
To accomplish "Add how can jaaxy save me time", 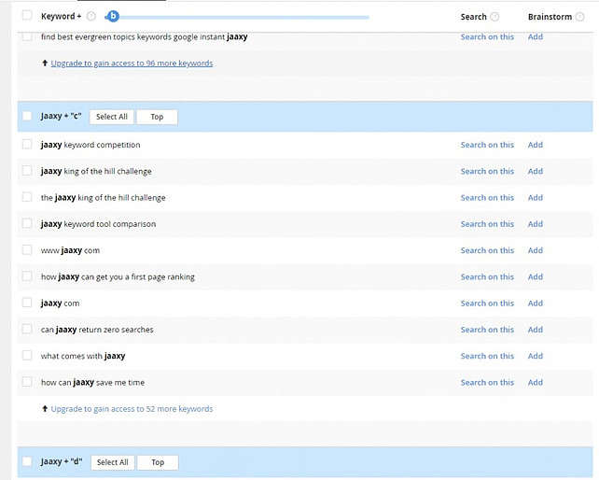I will point(536,382).
